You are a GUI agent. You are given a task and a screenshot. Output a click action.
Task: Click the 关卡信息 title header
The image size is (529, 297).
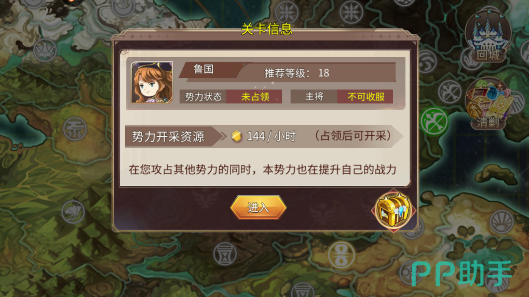pyautogui.click(x=266, y=29)
